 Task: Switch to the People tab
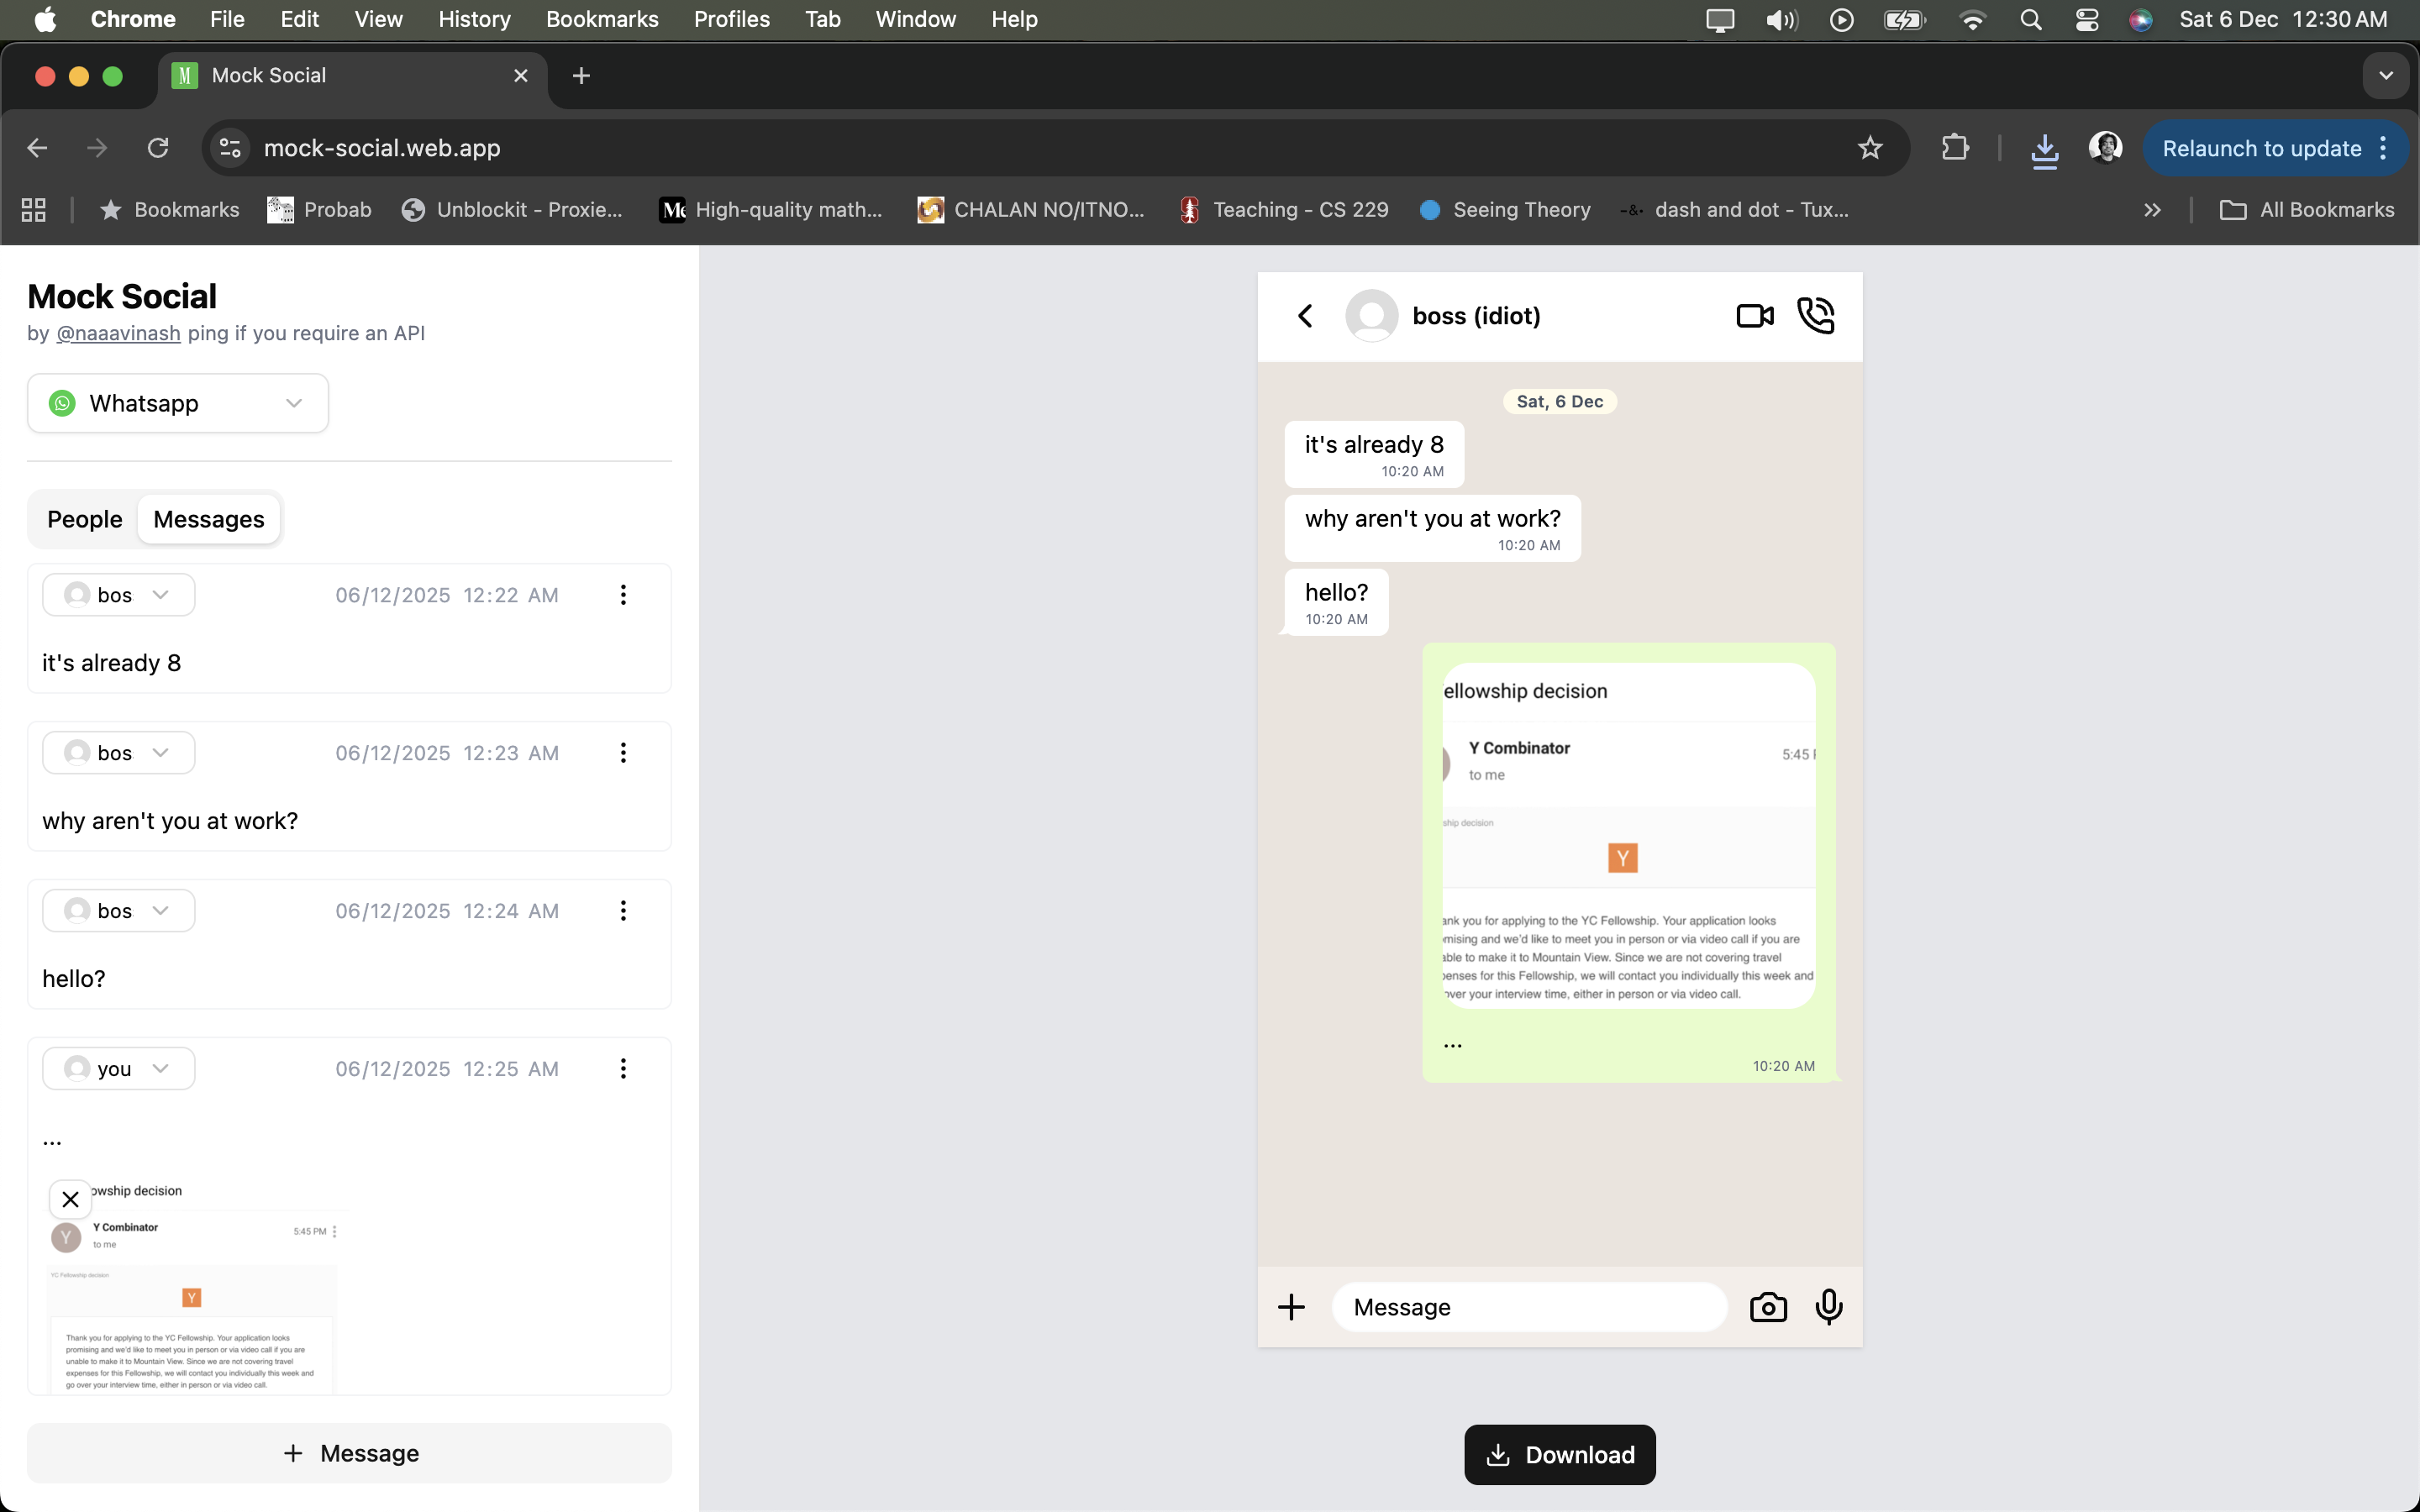pos(84,518)
